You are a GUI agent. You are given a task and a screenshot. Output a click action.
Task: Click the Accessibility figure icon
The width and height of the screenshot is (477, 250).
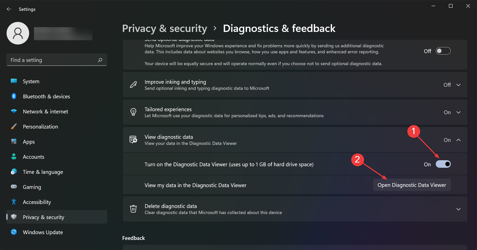[x=14, y=202]
